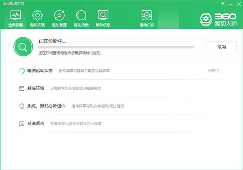Click the 360驱动大师 hexagon logo icon
This screenshot has width=243, height=170.
206,19
